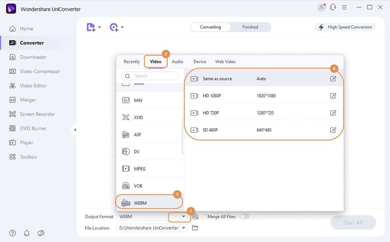Screen dimensions: 390x242
Task: Click the Wondershare UniConverter logo
Action: 11,9
